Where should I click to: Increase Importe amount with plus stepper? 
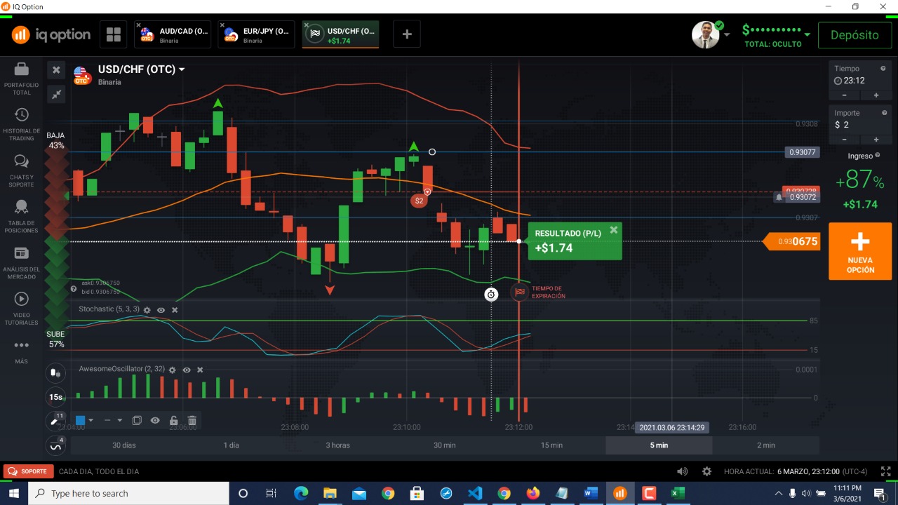pos(876,140)
